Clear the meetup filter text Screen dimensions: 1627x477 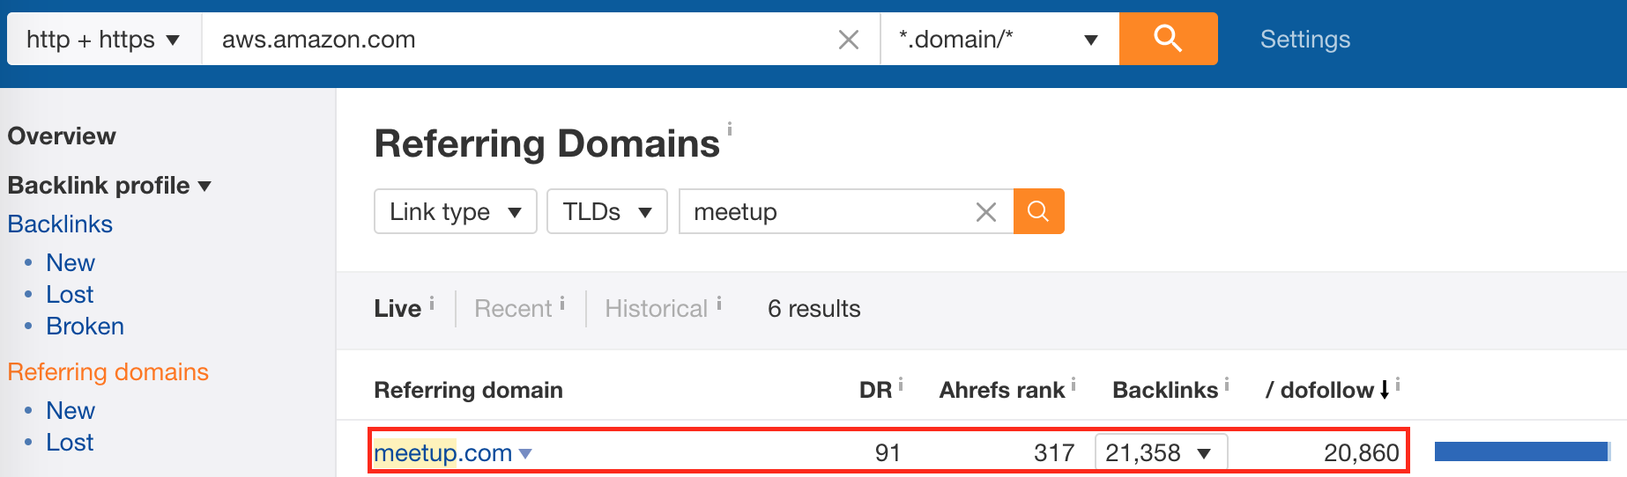click(x=986, y=212)
